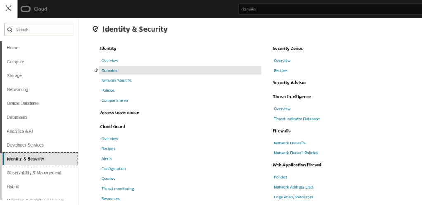Viewport: 422px width, 205px height.
Task: Open Edge Policy Resources link
Action: [294, 197]
